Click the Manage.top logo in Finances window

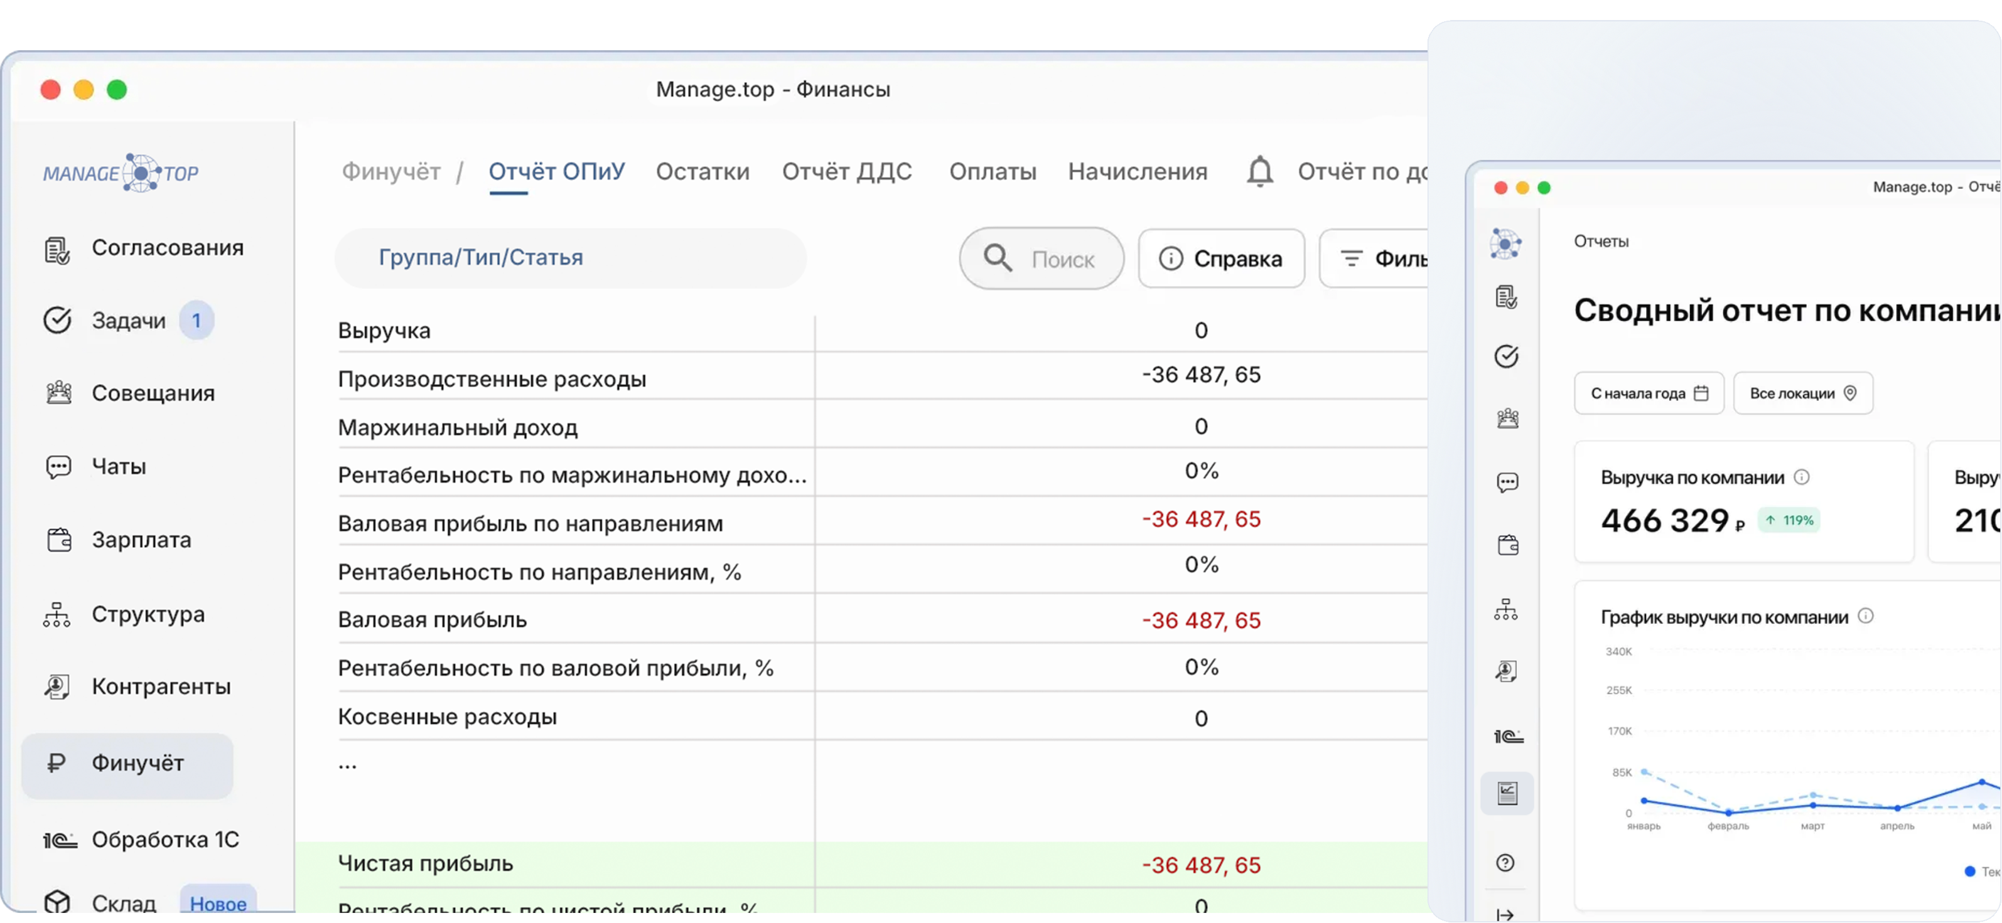point(121,173)
